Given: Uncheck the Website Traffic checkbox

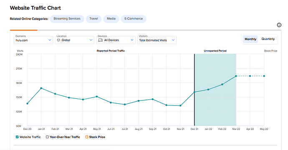Looking at the screenshot, I should pyautogui.click(x=17, y=137).
